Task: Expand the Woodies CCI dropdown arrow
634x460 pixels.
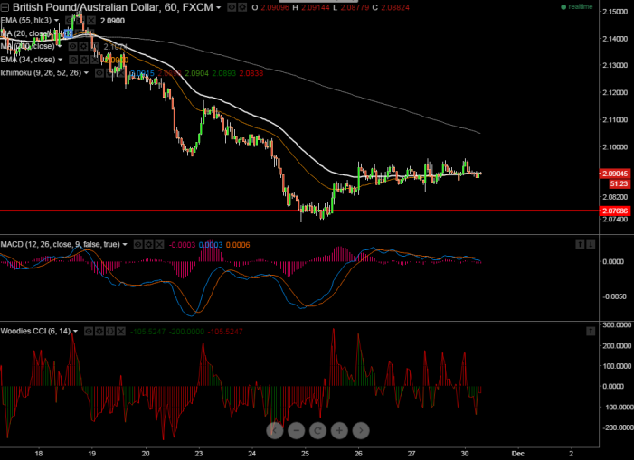Action: tap(77, 331)
